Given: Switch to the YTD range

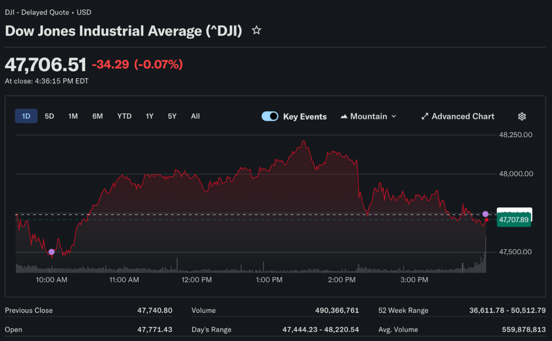Looking at the screenshot, I should [x=124, y=116].
